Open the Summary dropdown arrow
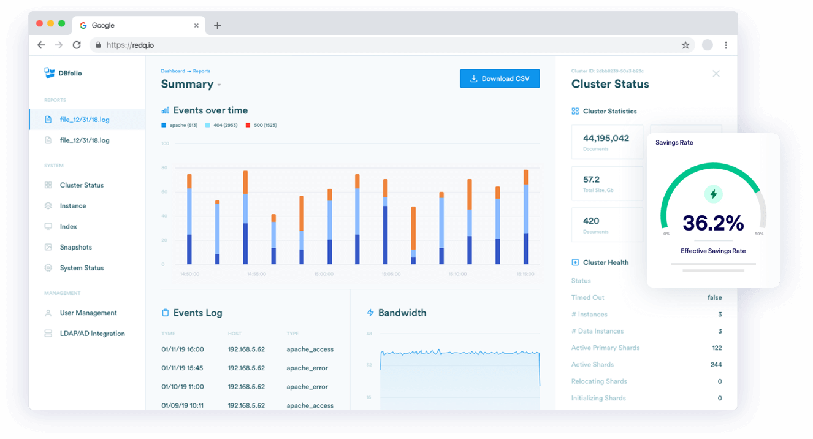This screenshot has height=439, width=813. tap(219, 85)
